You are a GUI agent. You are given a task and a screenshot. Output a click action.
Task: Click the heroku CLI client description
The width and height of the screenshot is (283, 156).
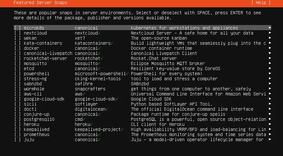tap(157, 124)
